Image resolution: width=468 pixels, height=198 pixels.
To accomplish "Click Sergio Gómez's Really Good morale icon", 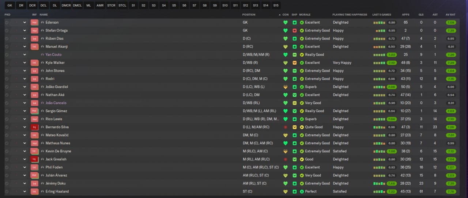I will pyautogui.click(x=302, y=111).
